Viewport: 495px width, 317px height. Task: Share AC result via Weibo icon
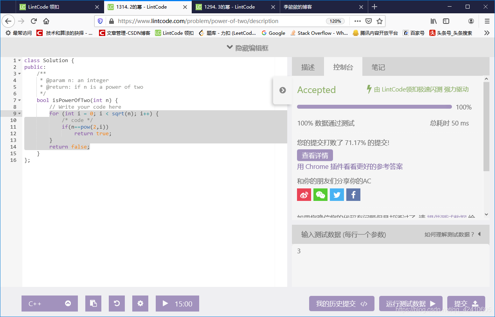(x=304, y=194)
